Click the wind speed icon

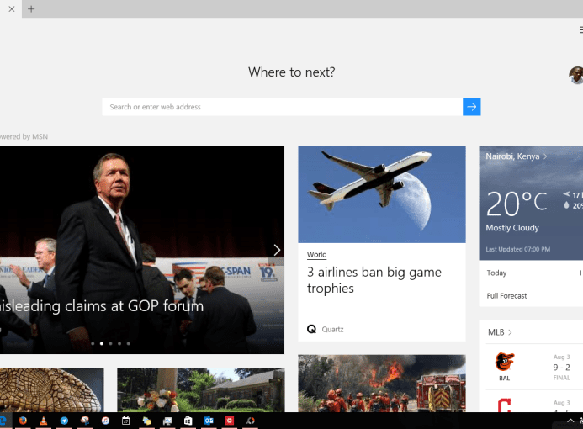566,193
